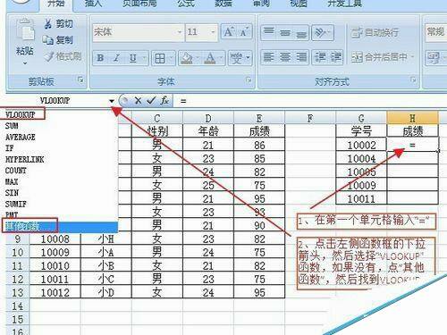447x335 pixels.
Task: Toggle Italic formatting
Action: click(x=117, y=58)
